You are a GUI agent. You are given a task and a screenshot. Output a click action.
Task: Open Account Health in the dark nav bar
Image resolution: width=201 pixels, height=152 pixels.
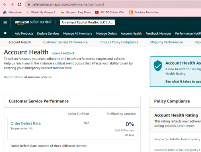[x=131, y=33]
